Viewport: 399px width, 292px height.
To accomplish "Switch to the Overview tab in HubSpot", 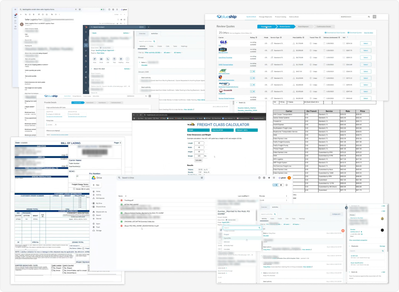I will (142, 34).
